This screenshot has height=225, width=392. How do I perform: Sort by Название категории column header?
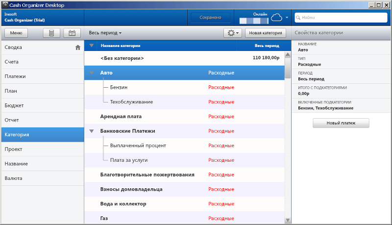121,46
